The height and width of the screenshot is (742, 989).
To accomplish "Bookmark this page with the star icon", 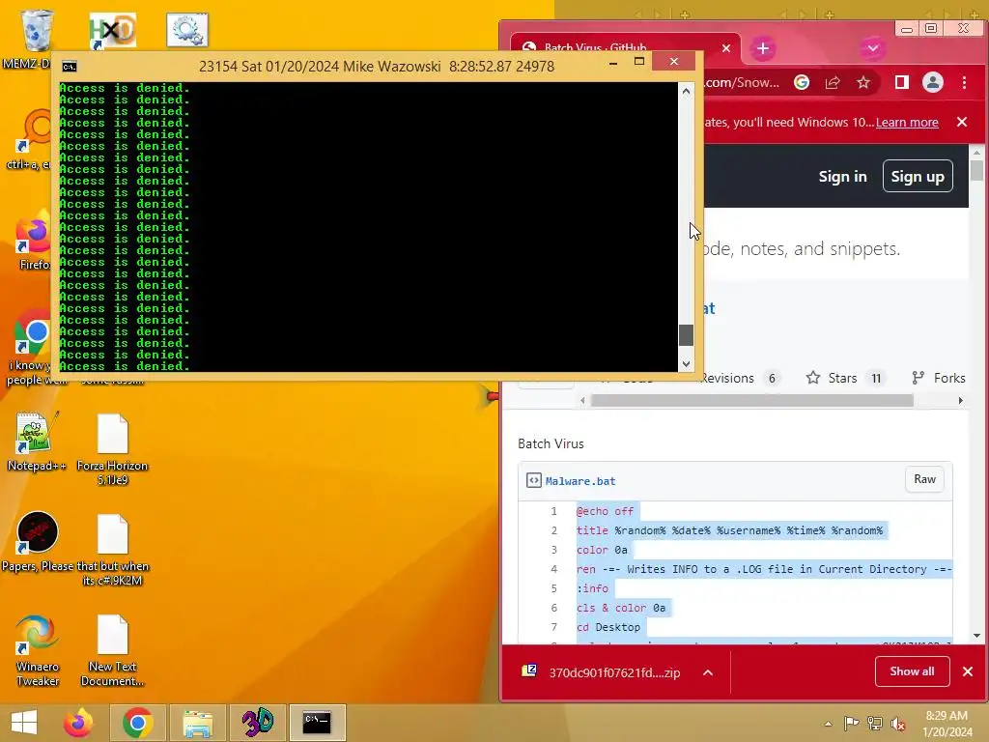I will [863, 83].
